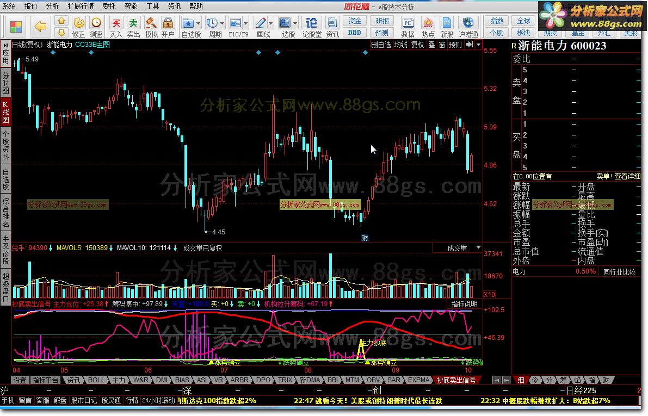Select the 分时图 sidebar tab

tap(5, 83)
